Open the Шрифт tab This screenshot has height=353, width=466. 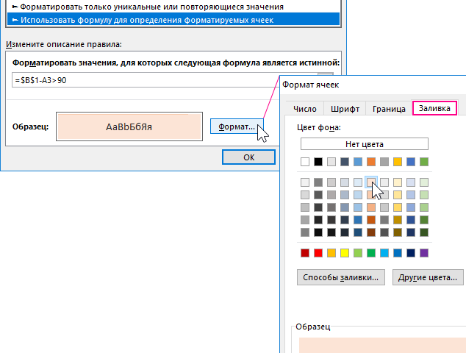(345, 109)
